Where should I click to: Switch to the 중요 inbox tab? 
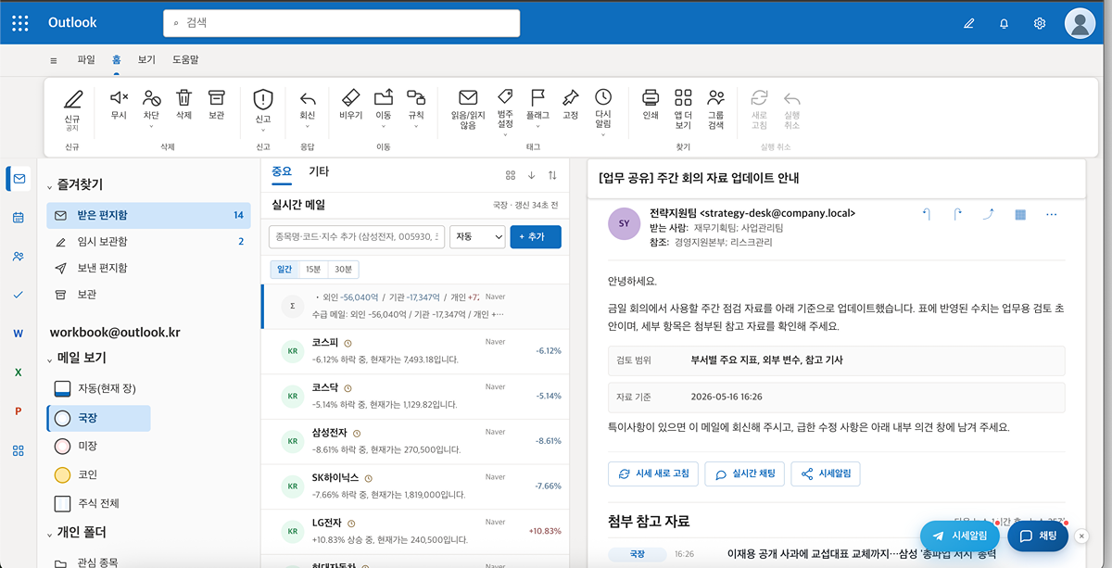(282, 171)
